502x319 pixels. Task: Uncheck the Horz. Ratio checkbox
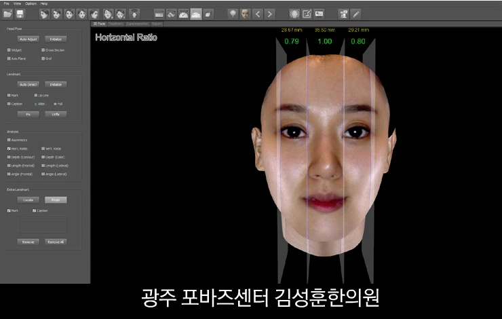click(x=9, y=149)
